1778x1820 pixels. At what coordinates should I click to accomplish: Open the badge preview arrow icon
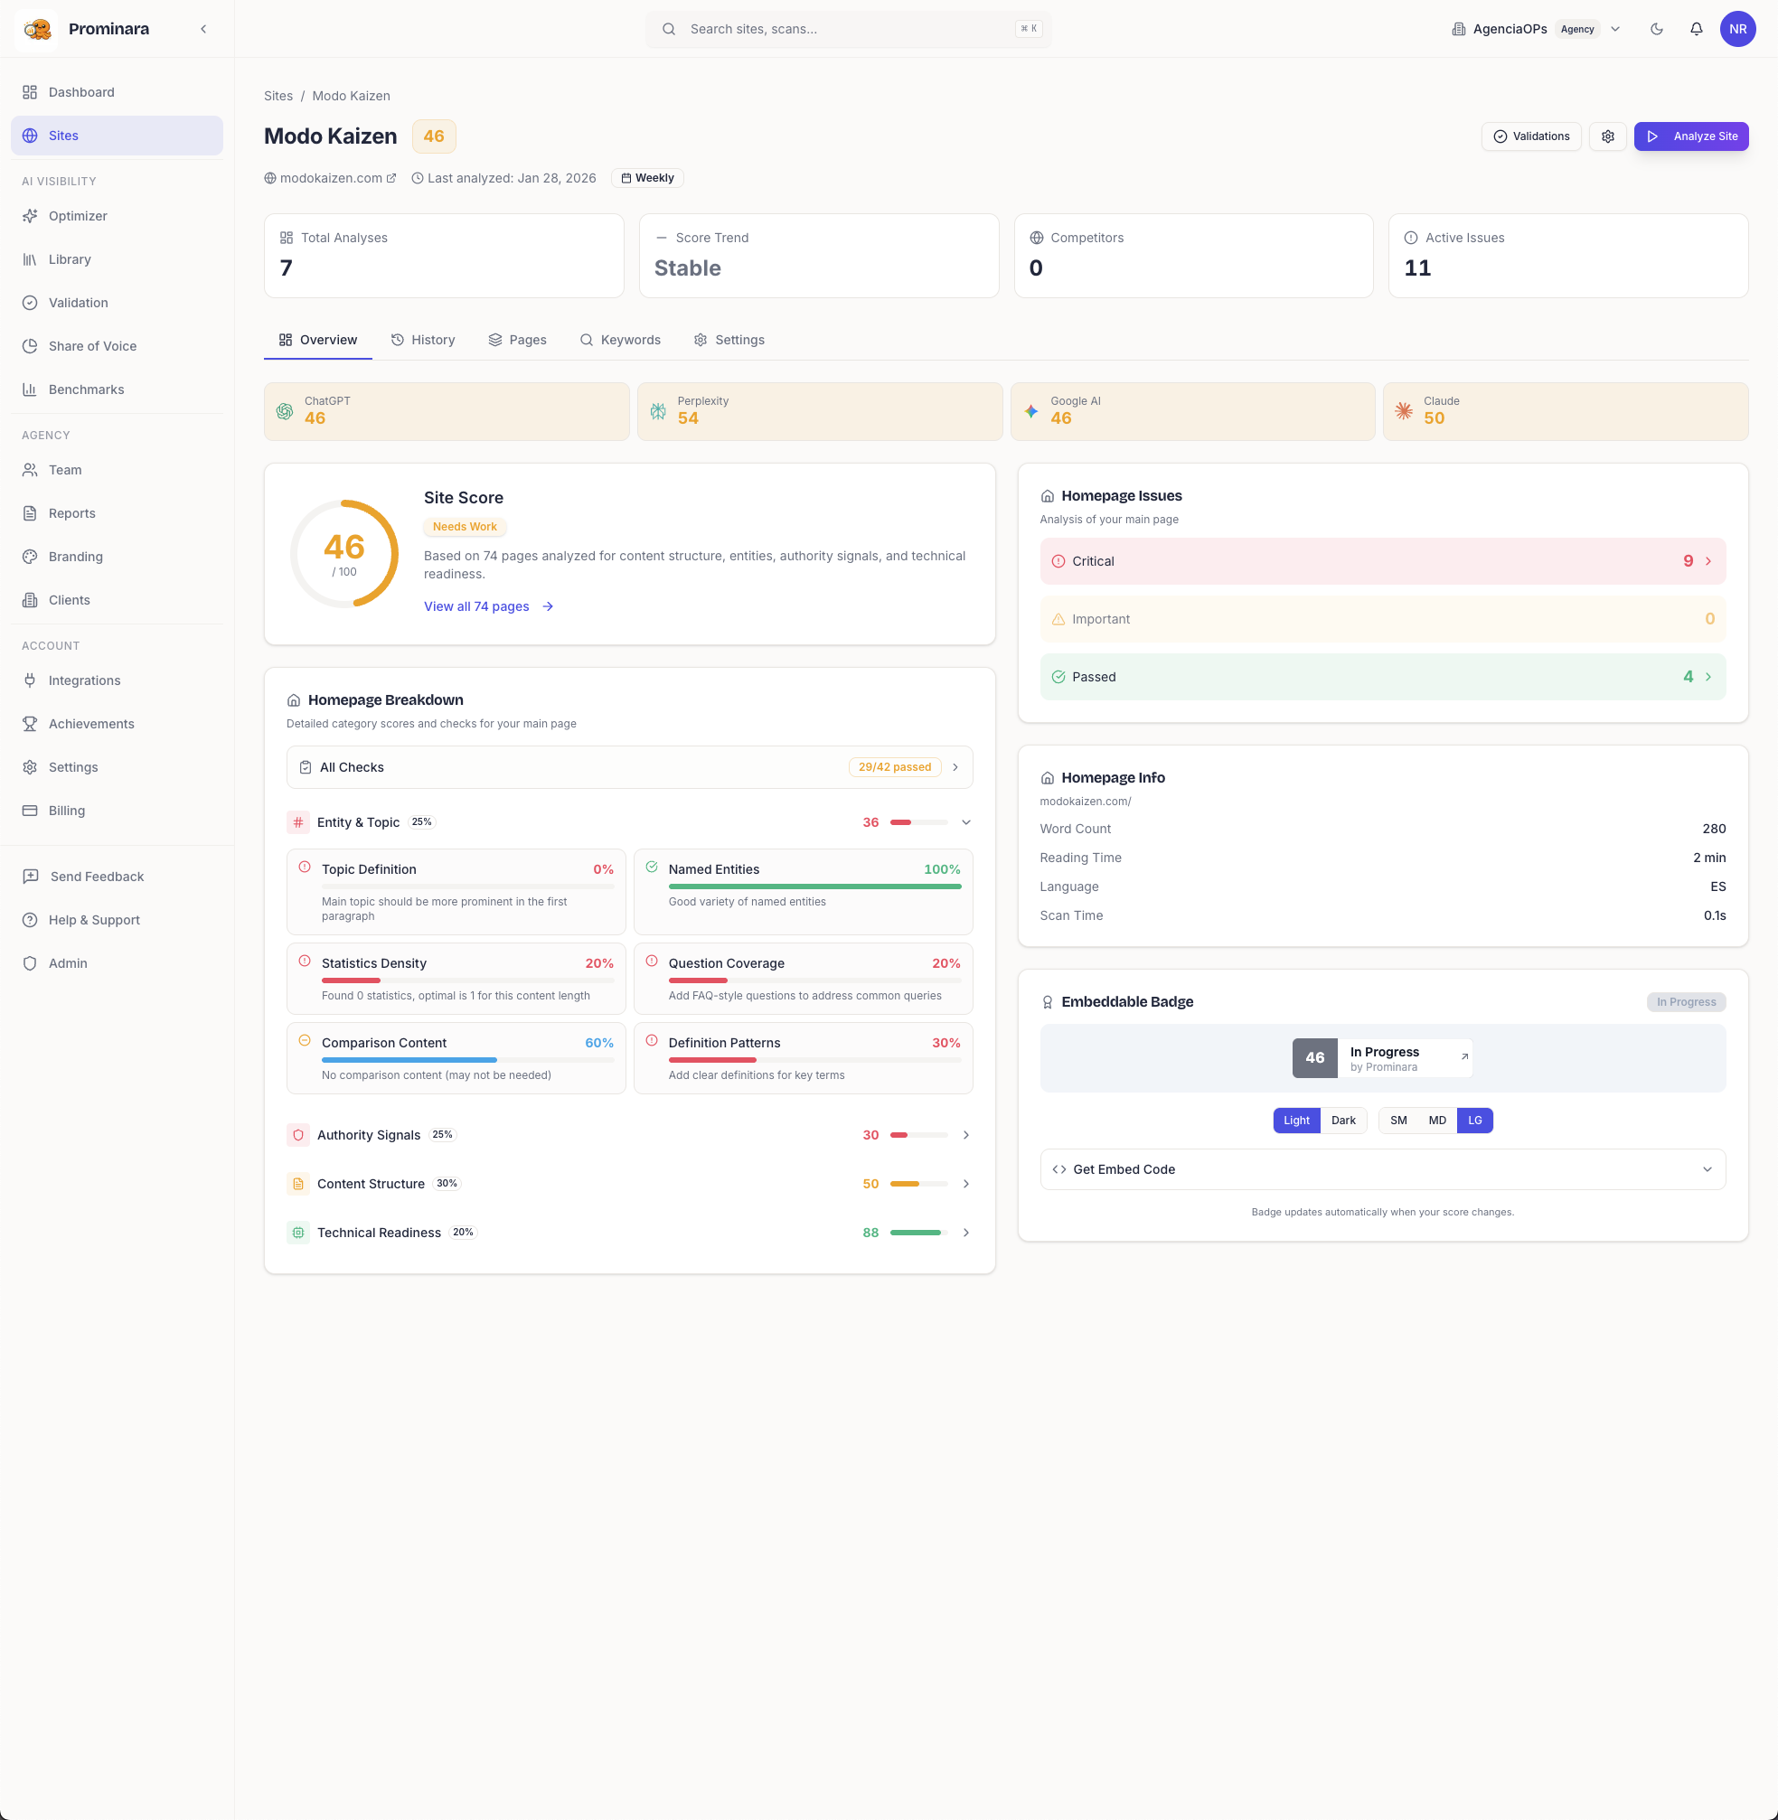pyautogui.click(x=1464, y=1056)
